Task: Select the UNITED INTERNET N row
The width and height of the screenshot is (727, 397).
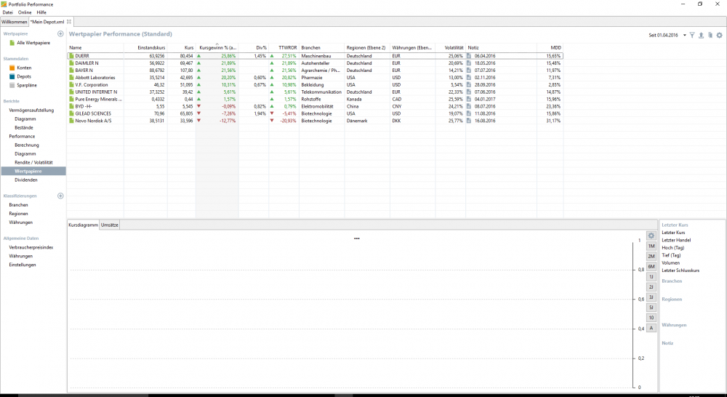Action: (316, 92)
